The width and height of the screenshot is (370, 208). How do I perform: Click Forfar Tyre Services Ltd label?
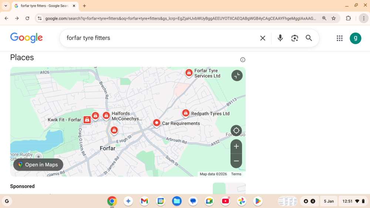(x=207, y=73)
